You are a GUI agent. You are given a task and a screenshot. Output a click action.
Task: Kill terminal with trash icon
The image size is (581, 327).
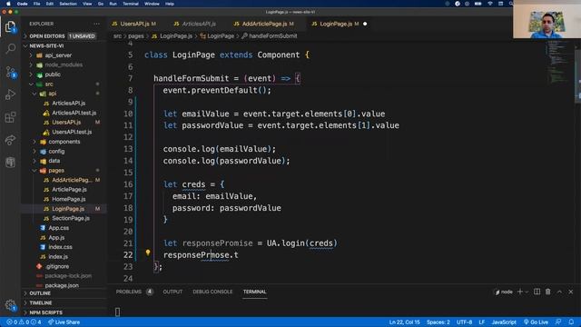[547, 292]
